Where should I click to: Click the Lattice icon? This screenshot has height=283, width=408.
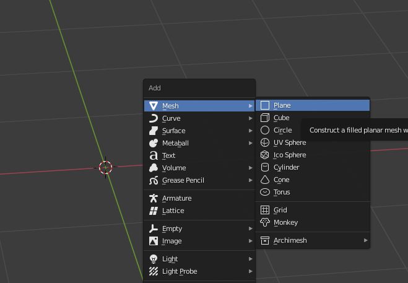[154, 211]
